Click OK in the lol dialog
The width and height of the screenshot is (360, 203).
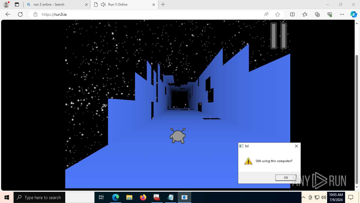tap(286, 178)
